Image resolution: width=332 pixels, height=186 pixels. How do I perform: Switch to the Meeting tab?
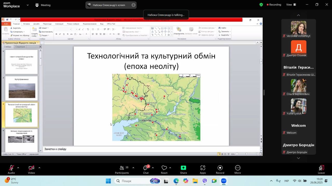coord(43,5)
